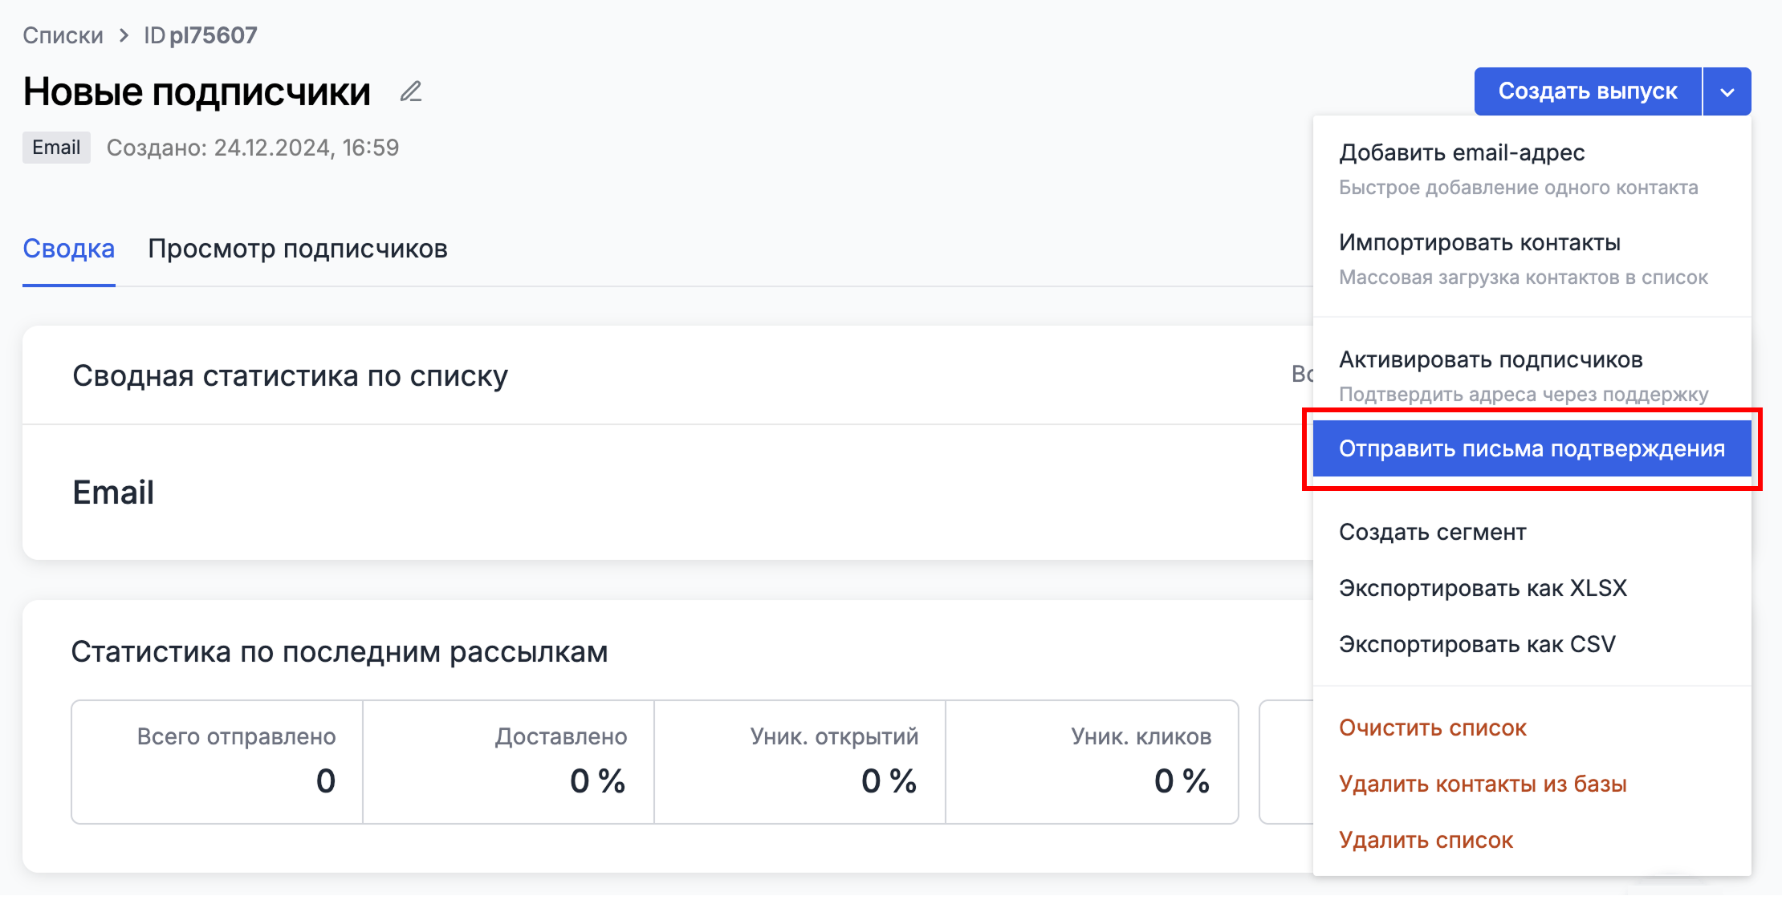Open the Сводка tab
The image size is (1782, 900).
click(69, 249)
